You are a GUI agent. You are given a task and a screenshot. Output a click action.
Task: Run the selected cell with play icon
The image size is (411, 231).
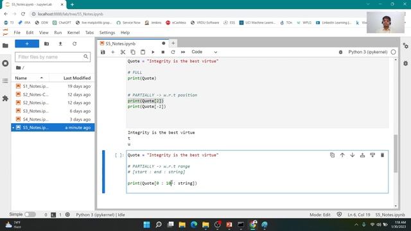click(153, 52)
